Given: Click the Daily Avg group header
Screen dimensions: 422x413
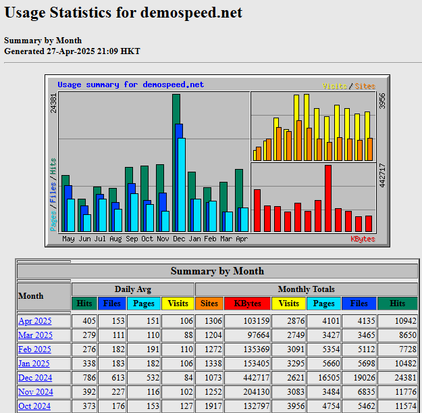Looking at the screenshot, I should tap(133, 289).
